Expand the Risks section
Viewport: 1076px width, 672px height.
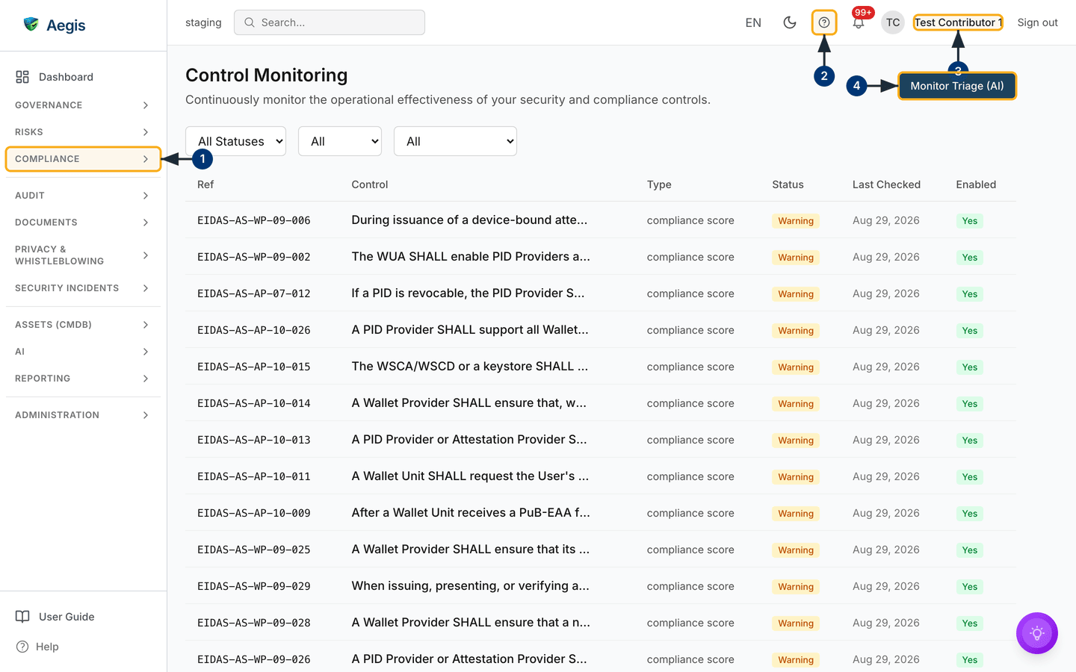(x=83, y=132)
